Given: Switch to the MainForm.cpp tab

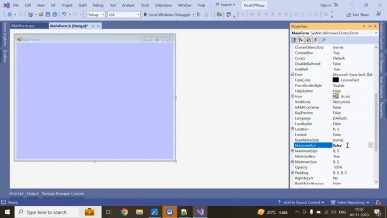Looking at the screenshot, I should pos(23,26).
